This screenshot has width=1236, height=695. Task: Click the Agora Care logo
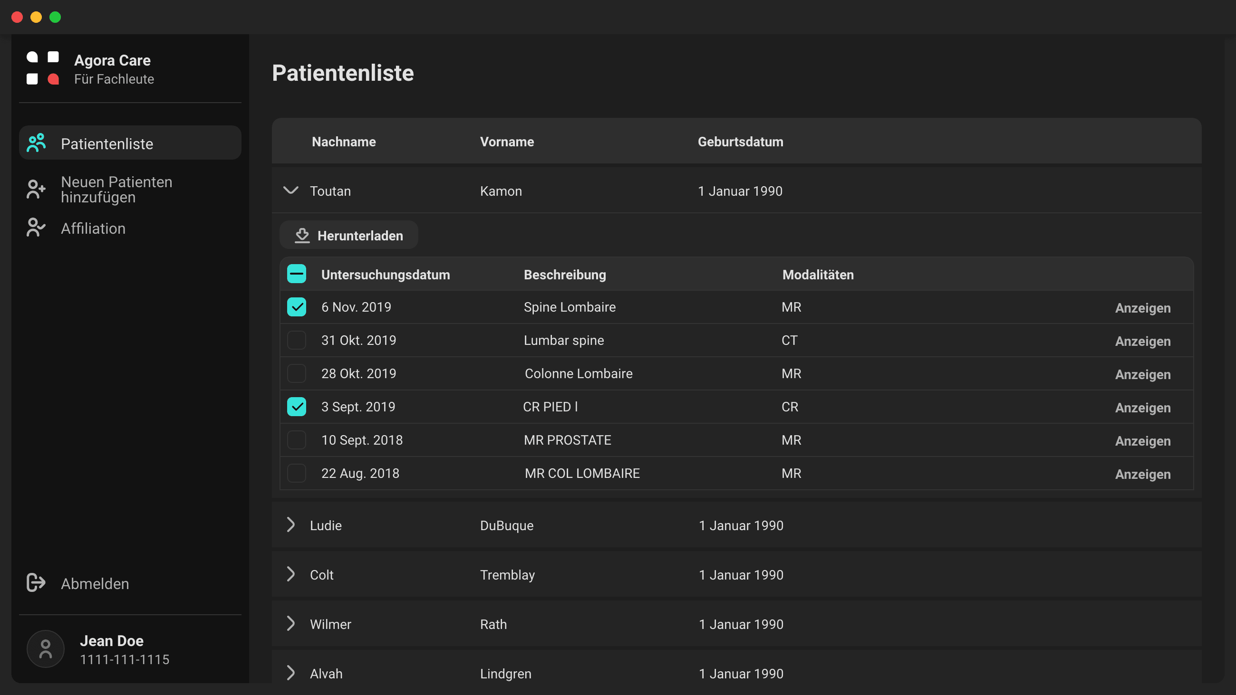[x=43, y=67]
